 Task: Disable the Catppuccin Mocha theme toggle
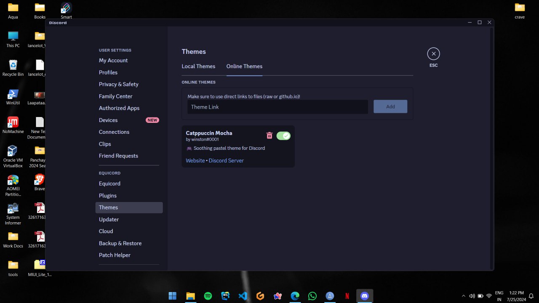[x=283, y=136]
